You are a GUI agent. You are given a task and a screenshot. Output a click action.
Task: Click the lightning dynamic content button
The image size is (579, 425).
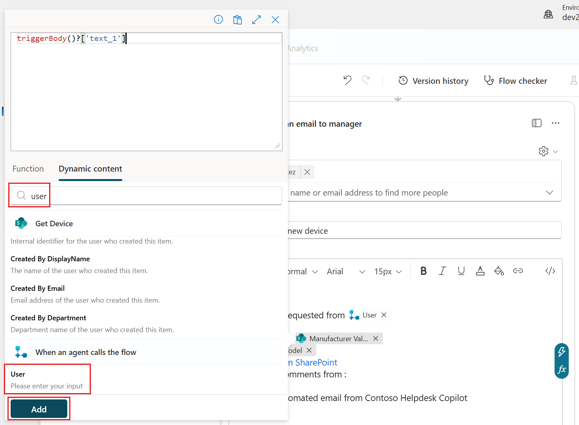click(561, 351)
